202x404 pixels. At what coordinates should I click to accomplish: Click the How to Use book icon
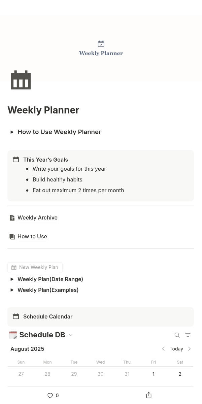[x=12, y=237]
